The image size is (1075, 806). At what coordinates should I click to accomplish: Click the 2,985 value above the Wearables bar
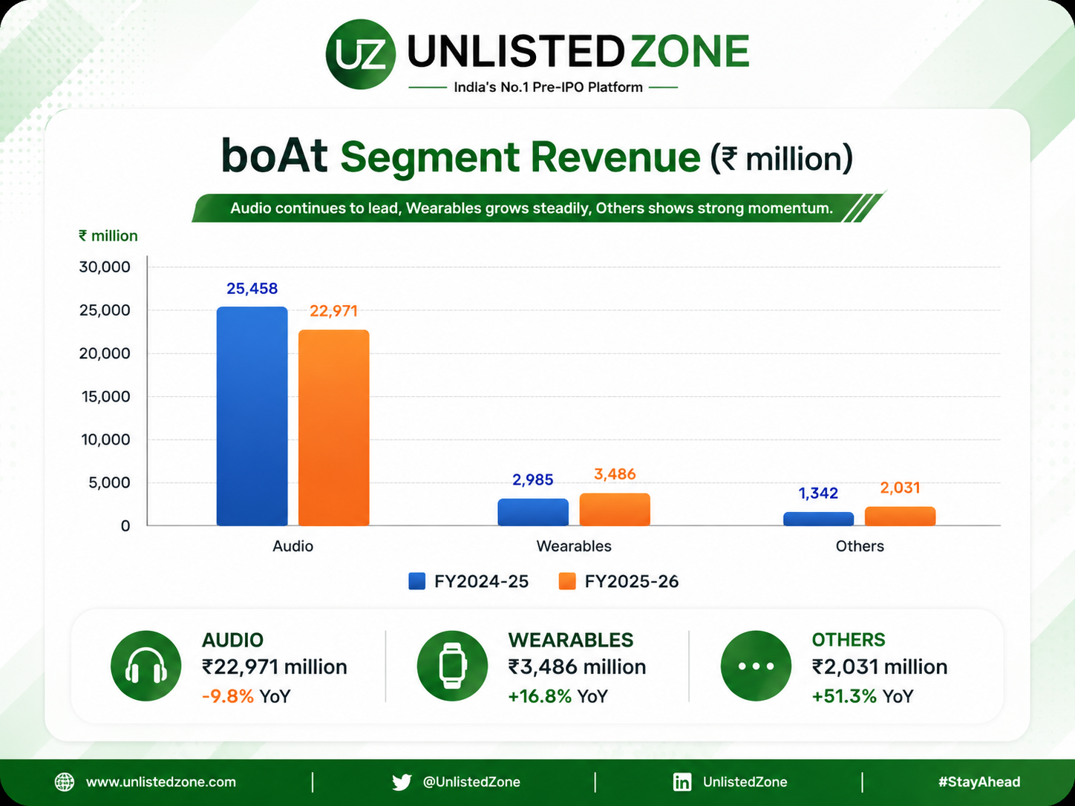(x=533, y=480)
